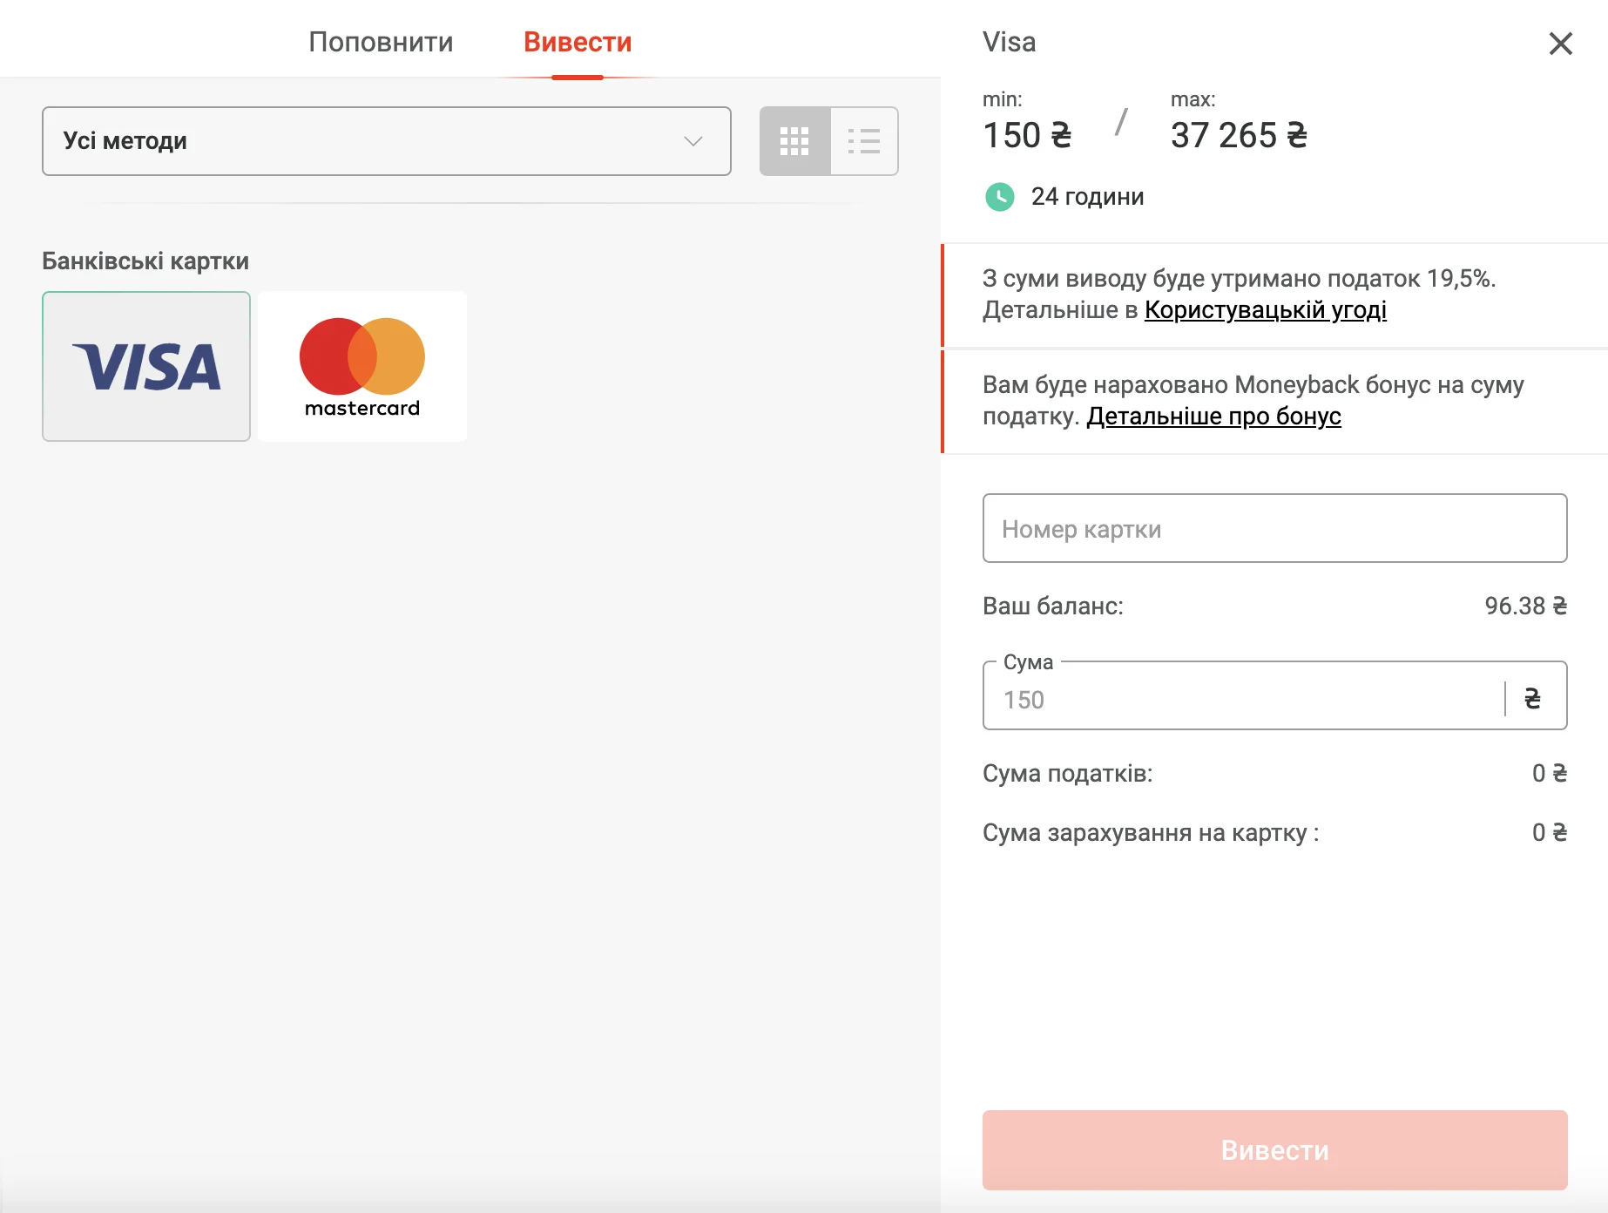The height and width of the screenshot is (1213, 1608).
Task: Click the max limit 37 265 ₴
Action: pos(1238,135)
